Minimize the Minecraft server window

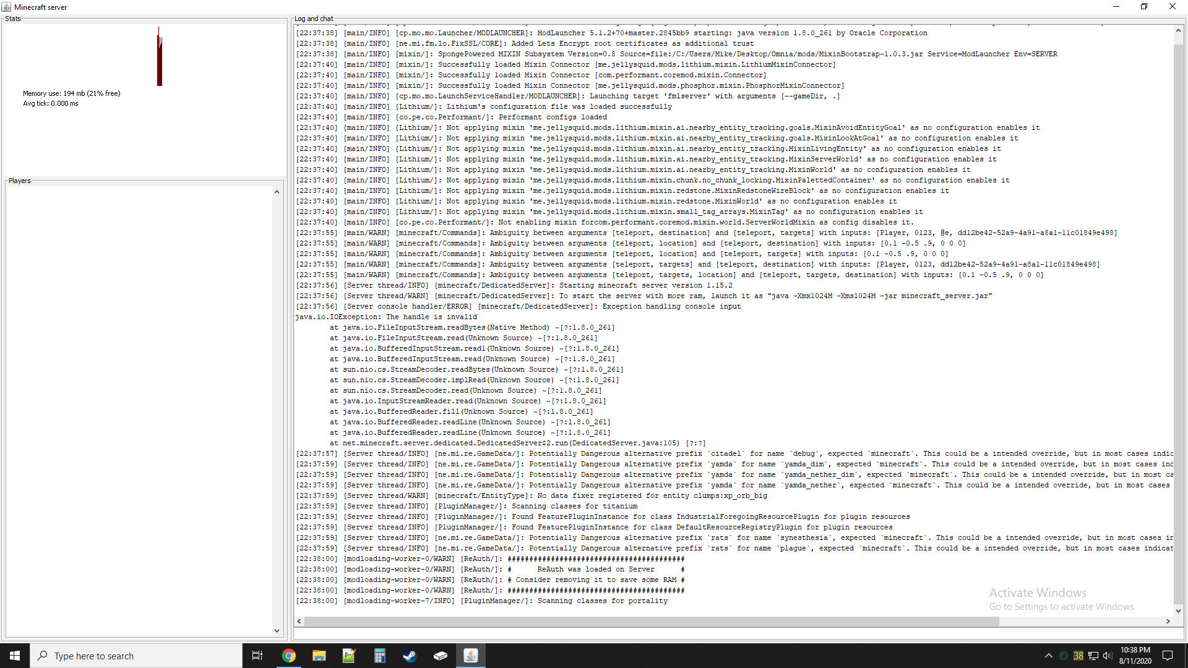(x=1116, y=7)
